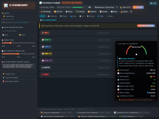Toggle the Overlay view
This screenshot has width=159, height=119.
[x=104, y=12]
